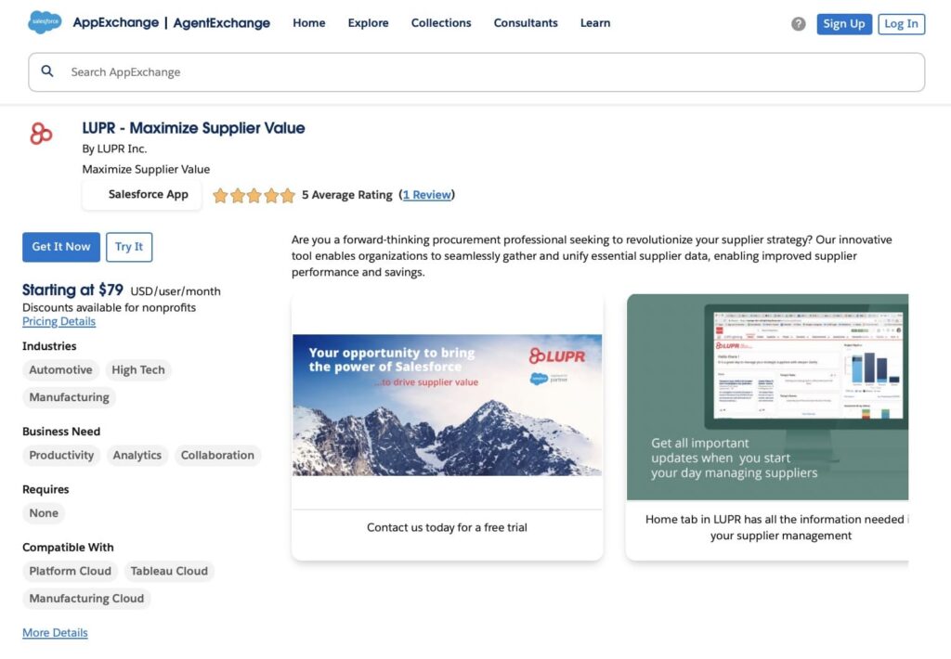Open Pricing Details link

click(x=59, y=320)
